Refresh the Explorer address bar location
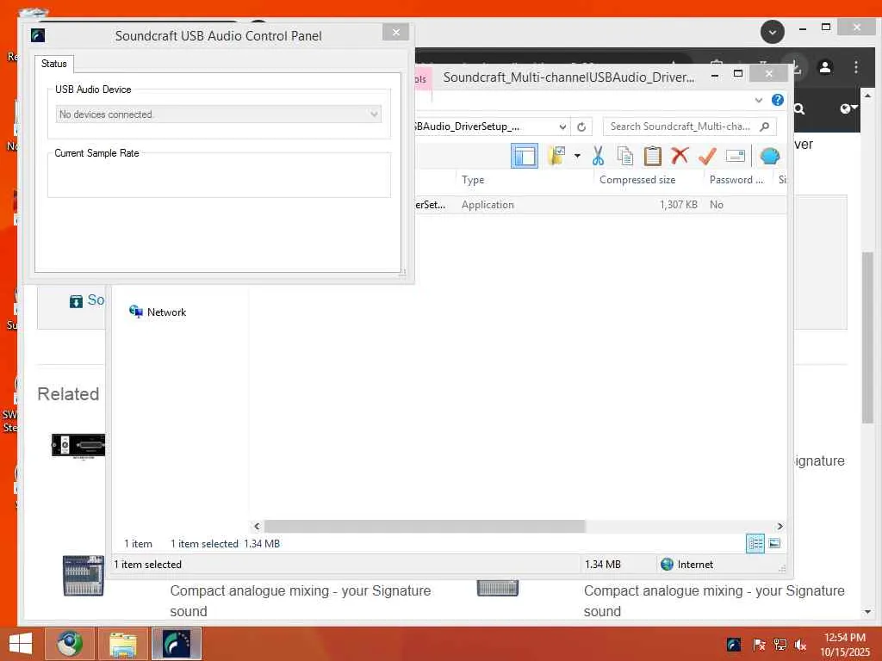The image size is (882, 661). (x=581, y=127)
